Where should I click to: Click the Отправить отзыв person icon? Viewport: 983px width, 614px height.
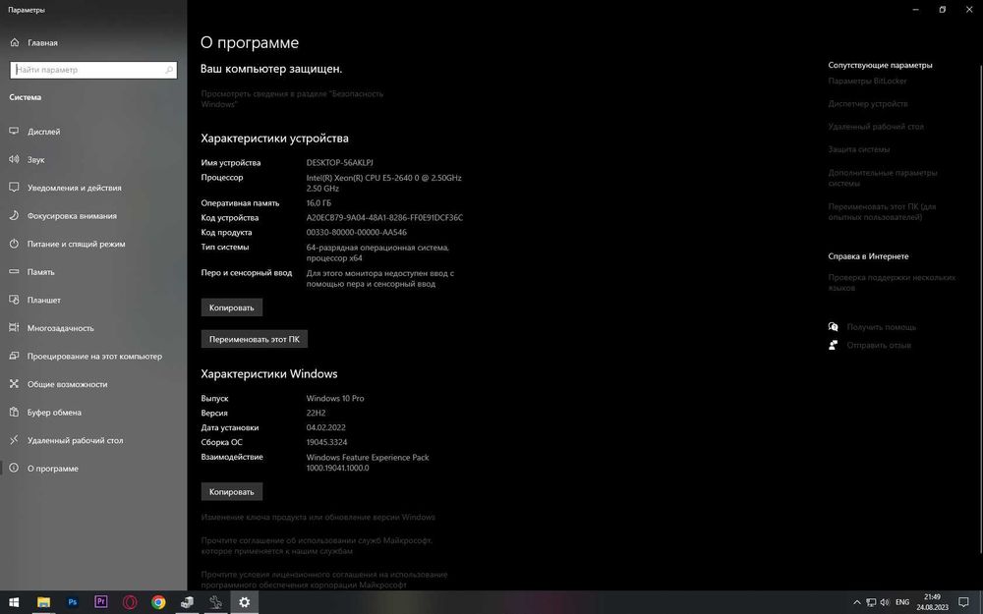pyautogui.click(x=834, y=345)
